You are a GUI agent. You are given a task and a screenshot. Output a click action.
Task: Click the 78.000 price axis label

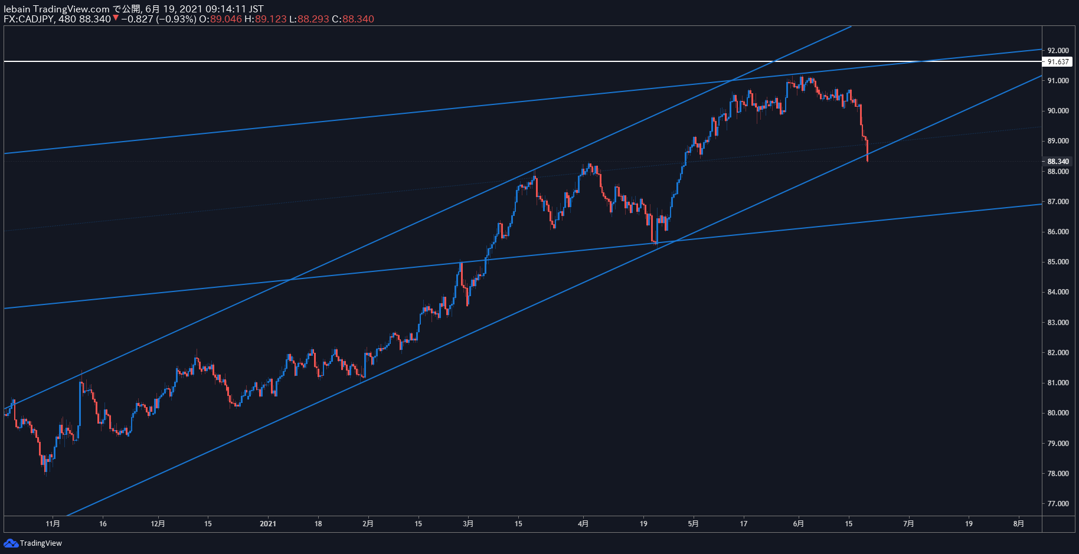pyautogui.click(x=1058, y=474)
